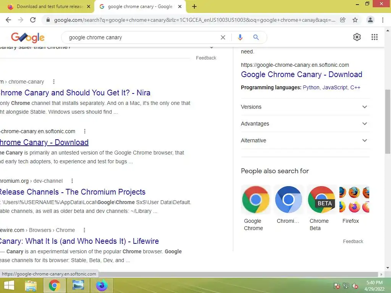Expand the Advantages section

click(305, 124)
